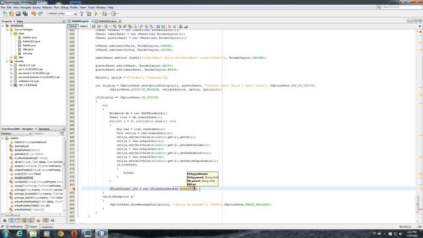
Task: Switch to Source view button
Action: (x=73, y=26)
